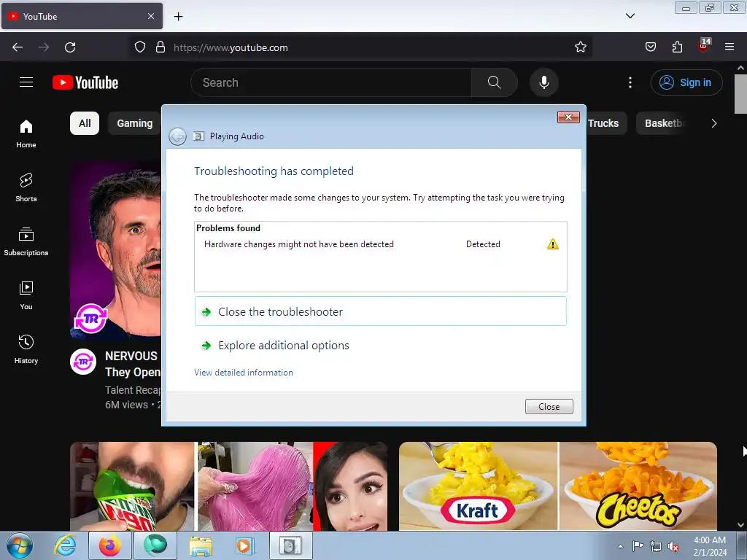
Task: Choose Close the troubleshooter option
Action: (381, 311)
